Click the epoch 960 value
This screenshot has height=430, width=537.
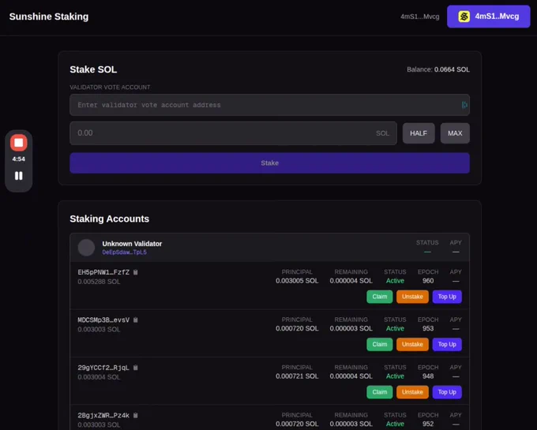[428, 281]
